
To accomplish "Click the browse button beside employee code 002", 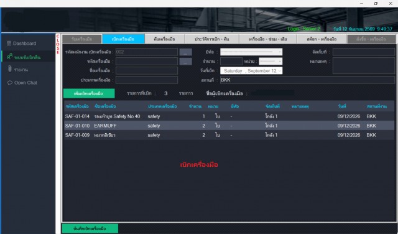I will (185, 52).
